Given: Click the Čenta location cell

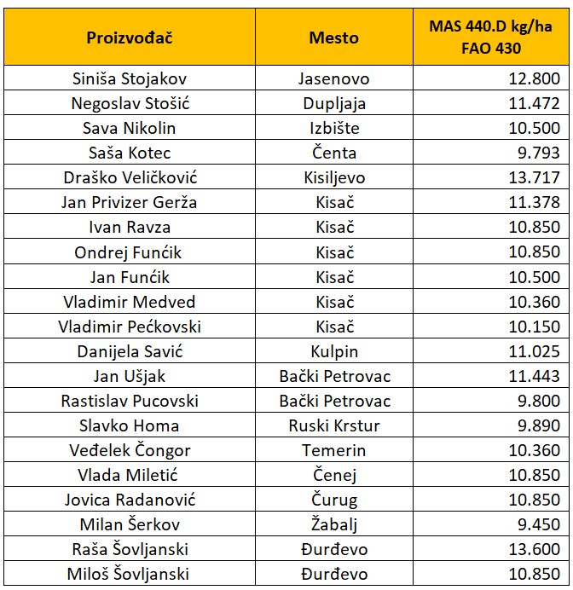Looking at the screenshot, I should point(333,153).
